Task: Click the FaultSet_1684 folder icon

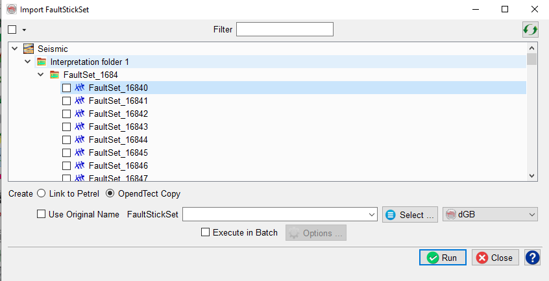Action: 55,75
